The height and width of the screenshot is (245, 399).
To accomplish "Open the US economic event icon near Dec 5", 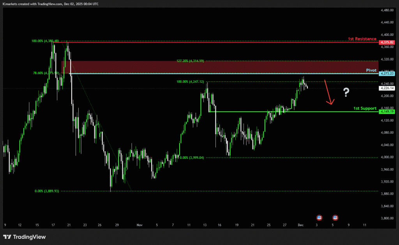I will click(x=335, y=217).
